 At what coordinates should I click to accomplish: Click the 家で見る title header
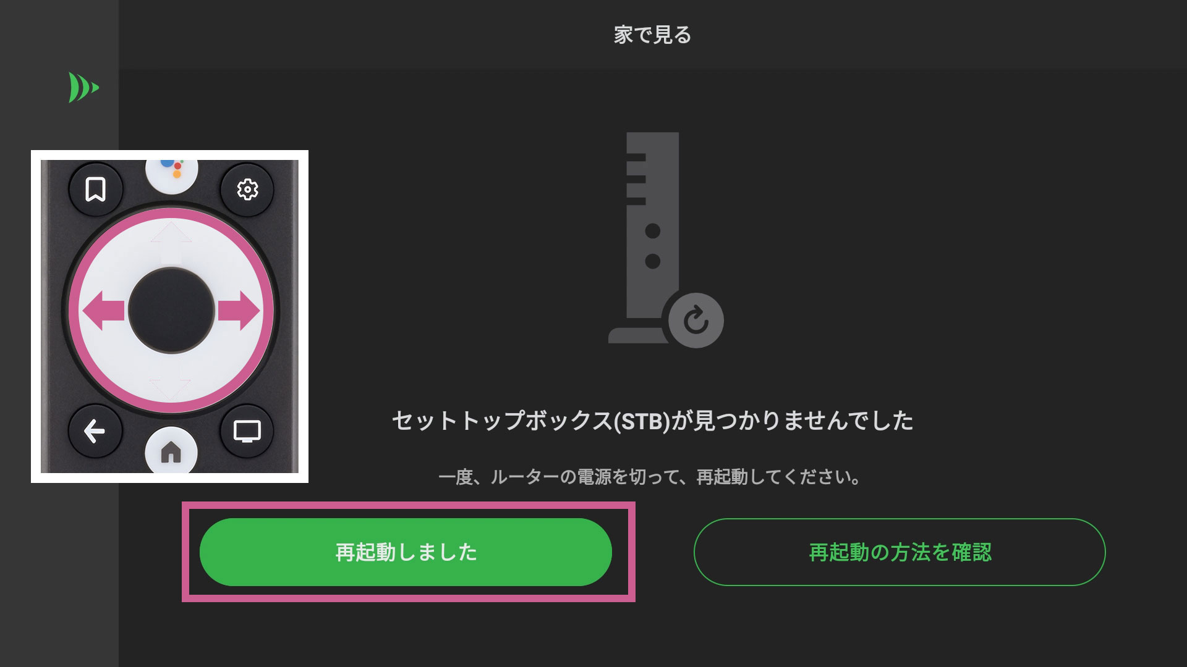[x=652, y=35]
